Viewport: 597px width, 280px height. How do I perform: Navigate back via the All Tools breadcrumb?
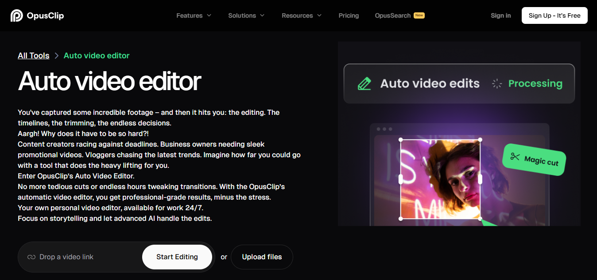click(x=33, y=55)
